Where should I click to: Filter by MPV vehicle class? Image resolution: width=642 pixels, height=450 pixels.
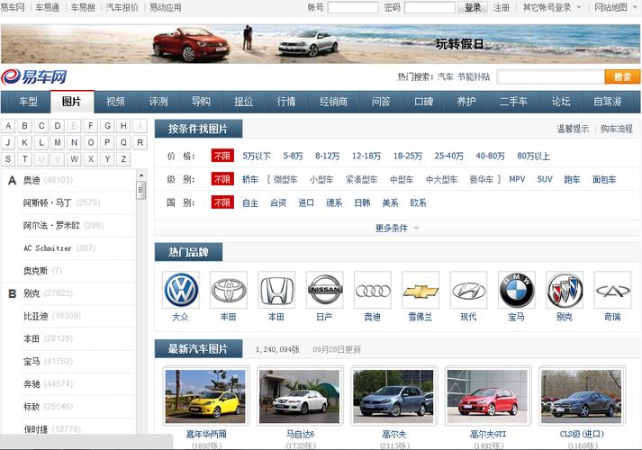pos(517,179)
